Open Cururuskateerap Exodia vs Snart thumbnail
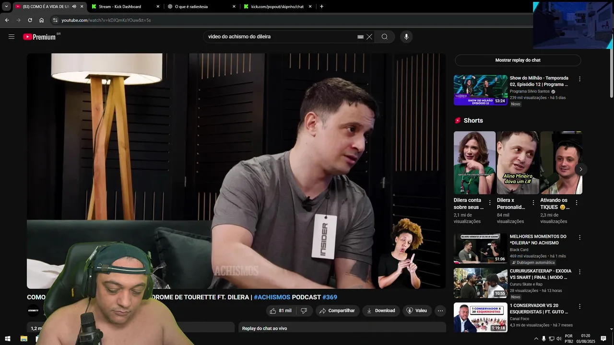Image resolution: width=614 pixels, height=345 pixels. click(x=481, y=283)
